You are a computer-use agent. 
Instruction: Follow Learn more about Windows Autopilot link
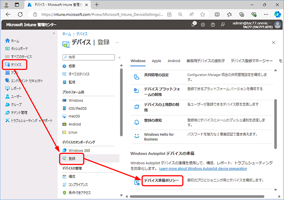point(203,169)
